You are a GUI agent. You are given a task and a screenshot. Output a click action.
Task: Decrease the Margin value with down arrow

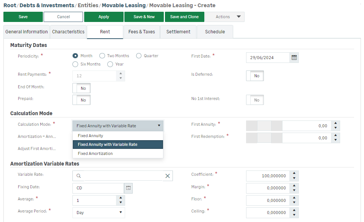pyautogui.click(x=295, y=191)
